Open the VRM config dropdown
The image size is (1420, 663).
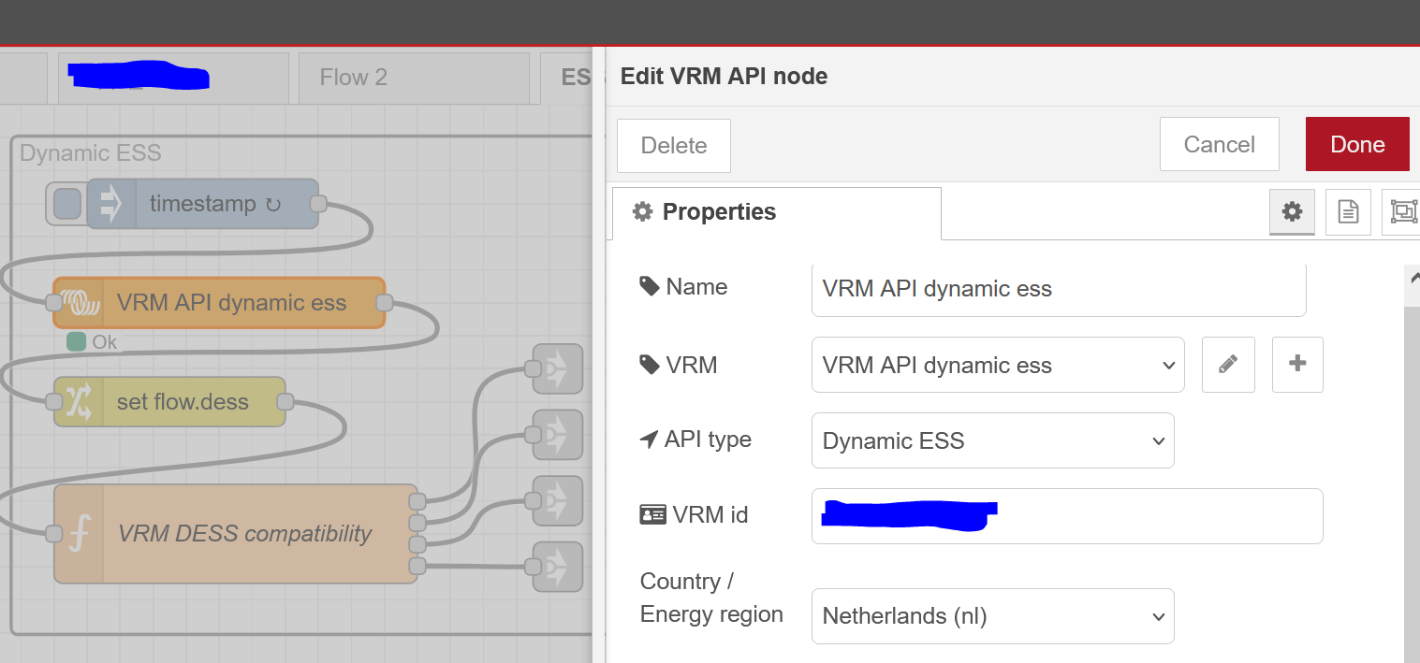[x=998, y=365]
